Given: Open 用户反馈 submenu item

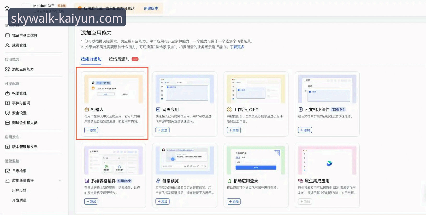Looking at the screenshot, I should pyautogui.click(x=19, y=190).
